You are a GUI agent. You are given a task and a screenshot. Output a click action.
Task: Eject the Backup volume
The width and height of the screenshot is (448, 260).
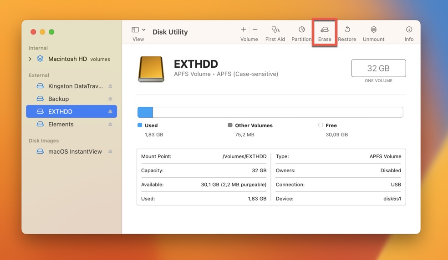pos(110,99)
